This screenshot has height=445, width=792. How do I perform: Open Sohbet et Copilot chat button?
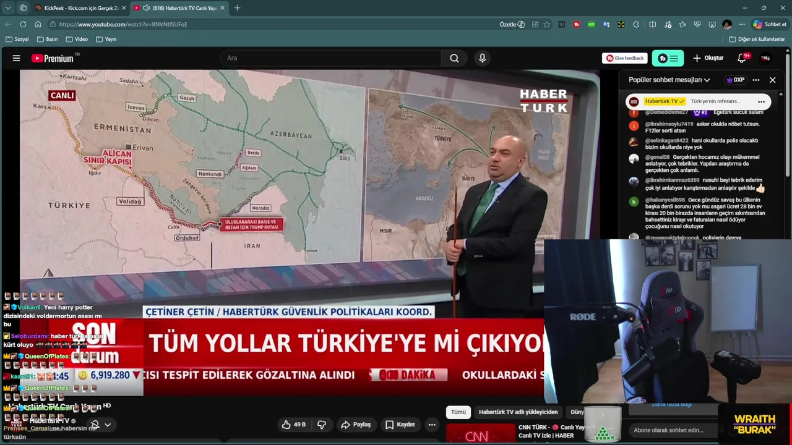pyautogui.click(x=770, y=24)
